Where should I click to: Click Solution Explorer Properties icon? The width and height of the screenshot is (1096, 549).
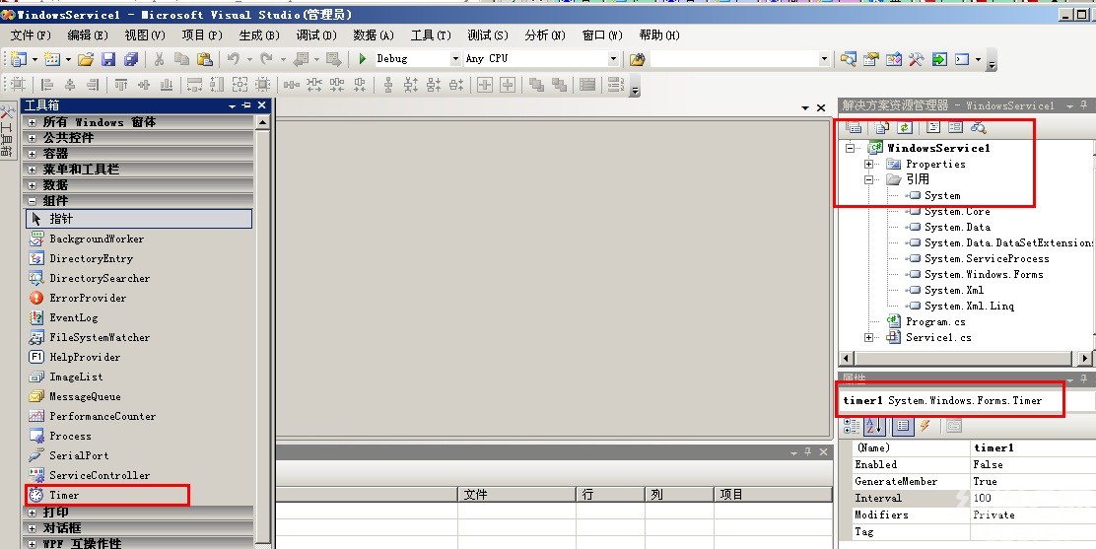pos(854,127)
